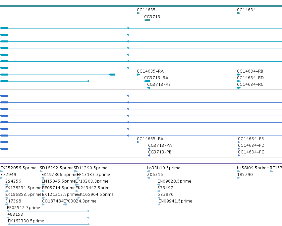Click the CG14634-RB transcript arrow
The width and height of the screenshot is (282, 226).
(x=239, y=75)
